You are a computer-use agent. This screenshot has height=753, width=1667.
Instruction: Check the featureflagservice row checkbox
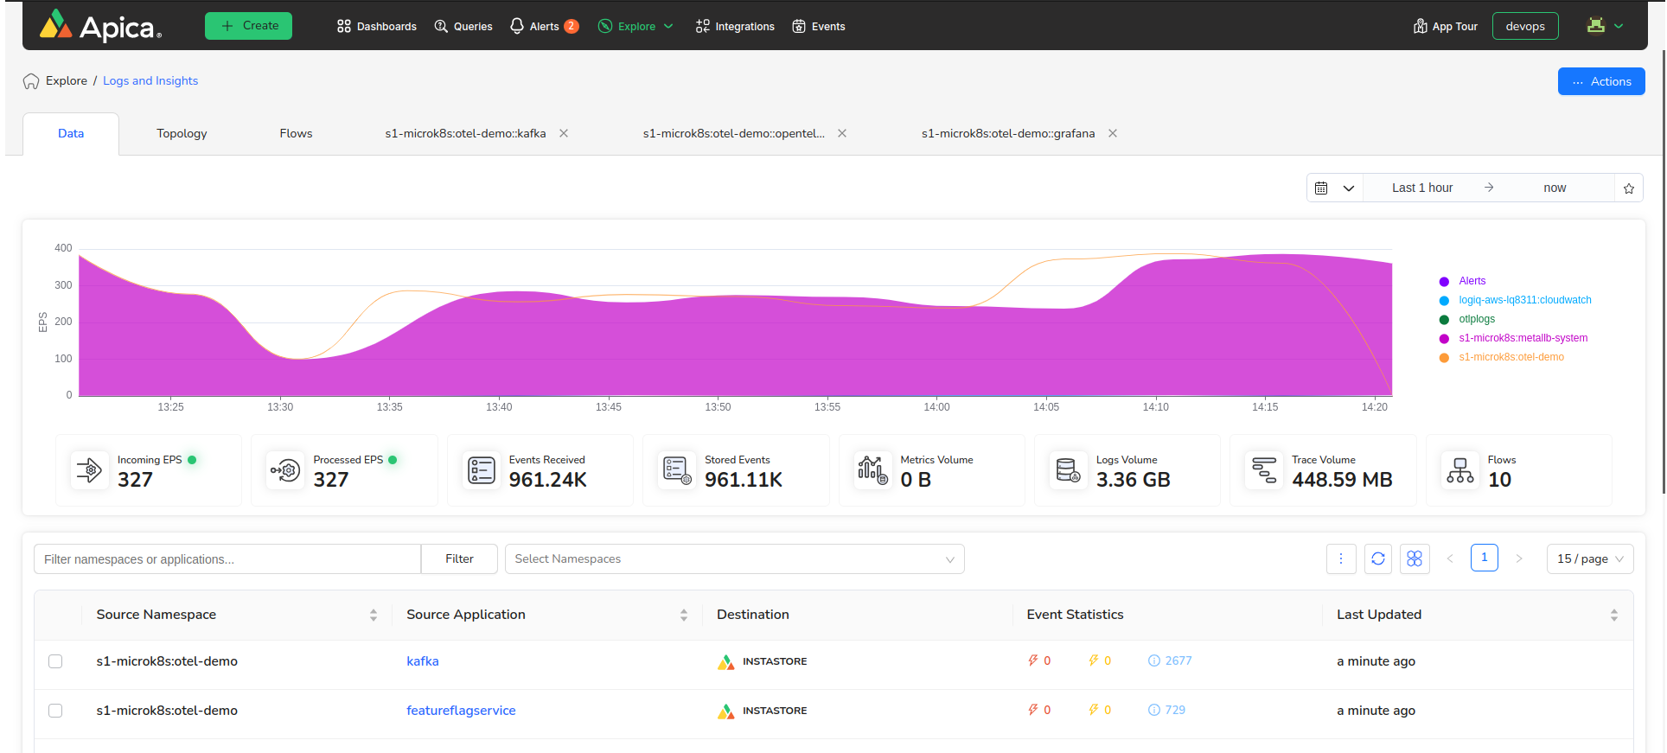pos(55,711)
